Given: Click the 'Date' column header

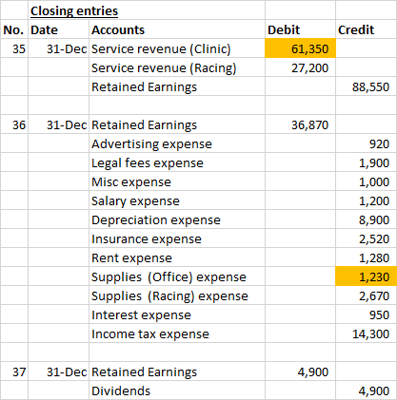Looking at the screenshot, I should pos(59,29).
